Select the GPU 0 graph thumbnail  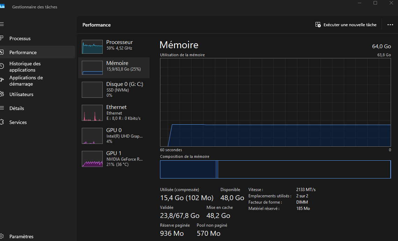[92, 136]
